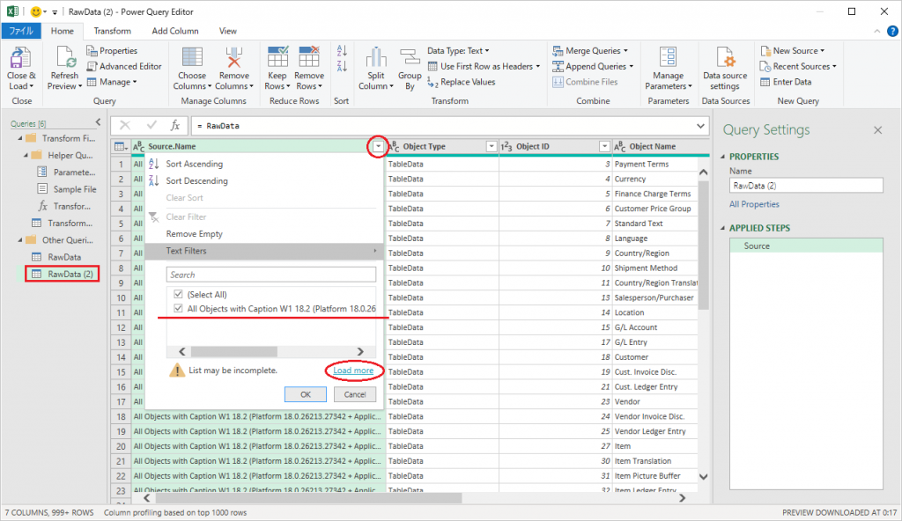This screenshot has width=902, height=521.
Task: Click the query Name field
Action: pyautogui.click(x=806, y=186)
